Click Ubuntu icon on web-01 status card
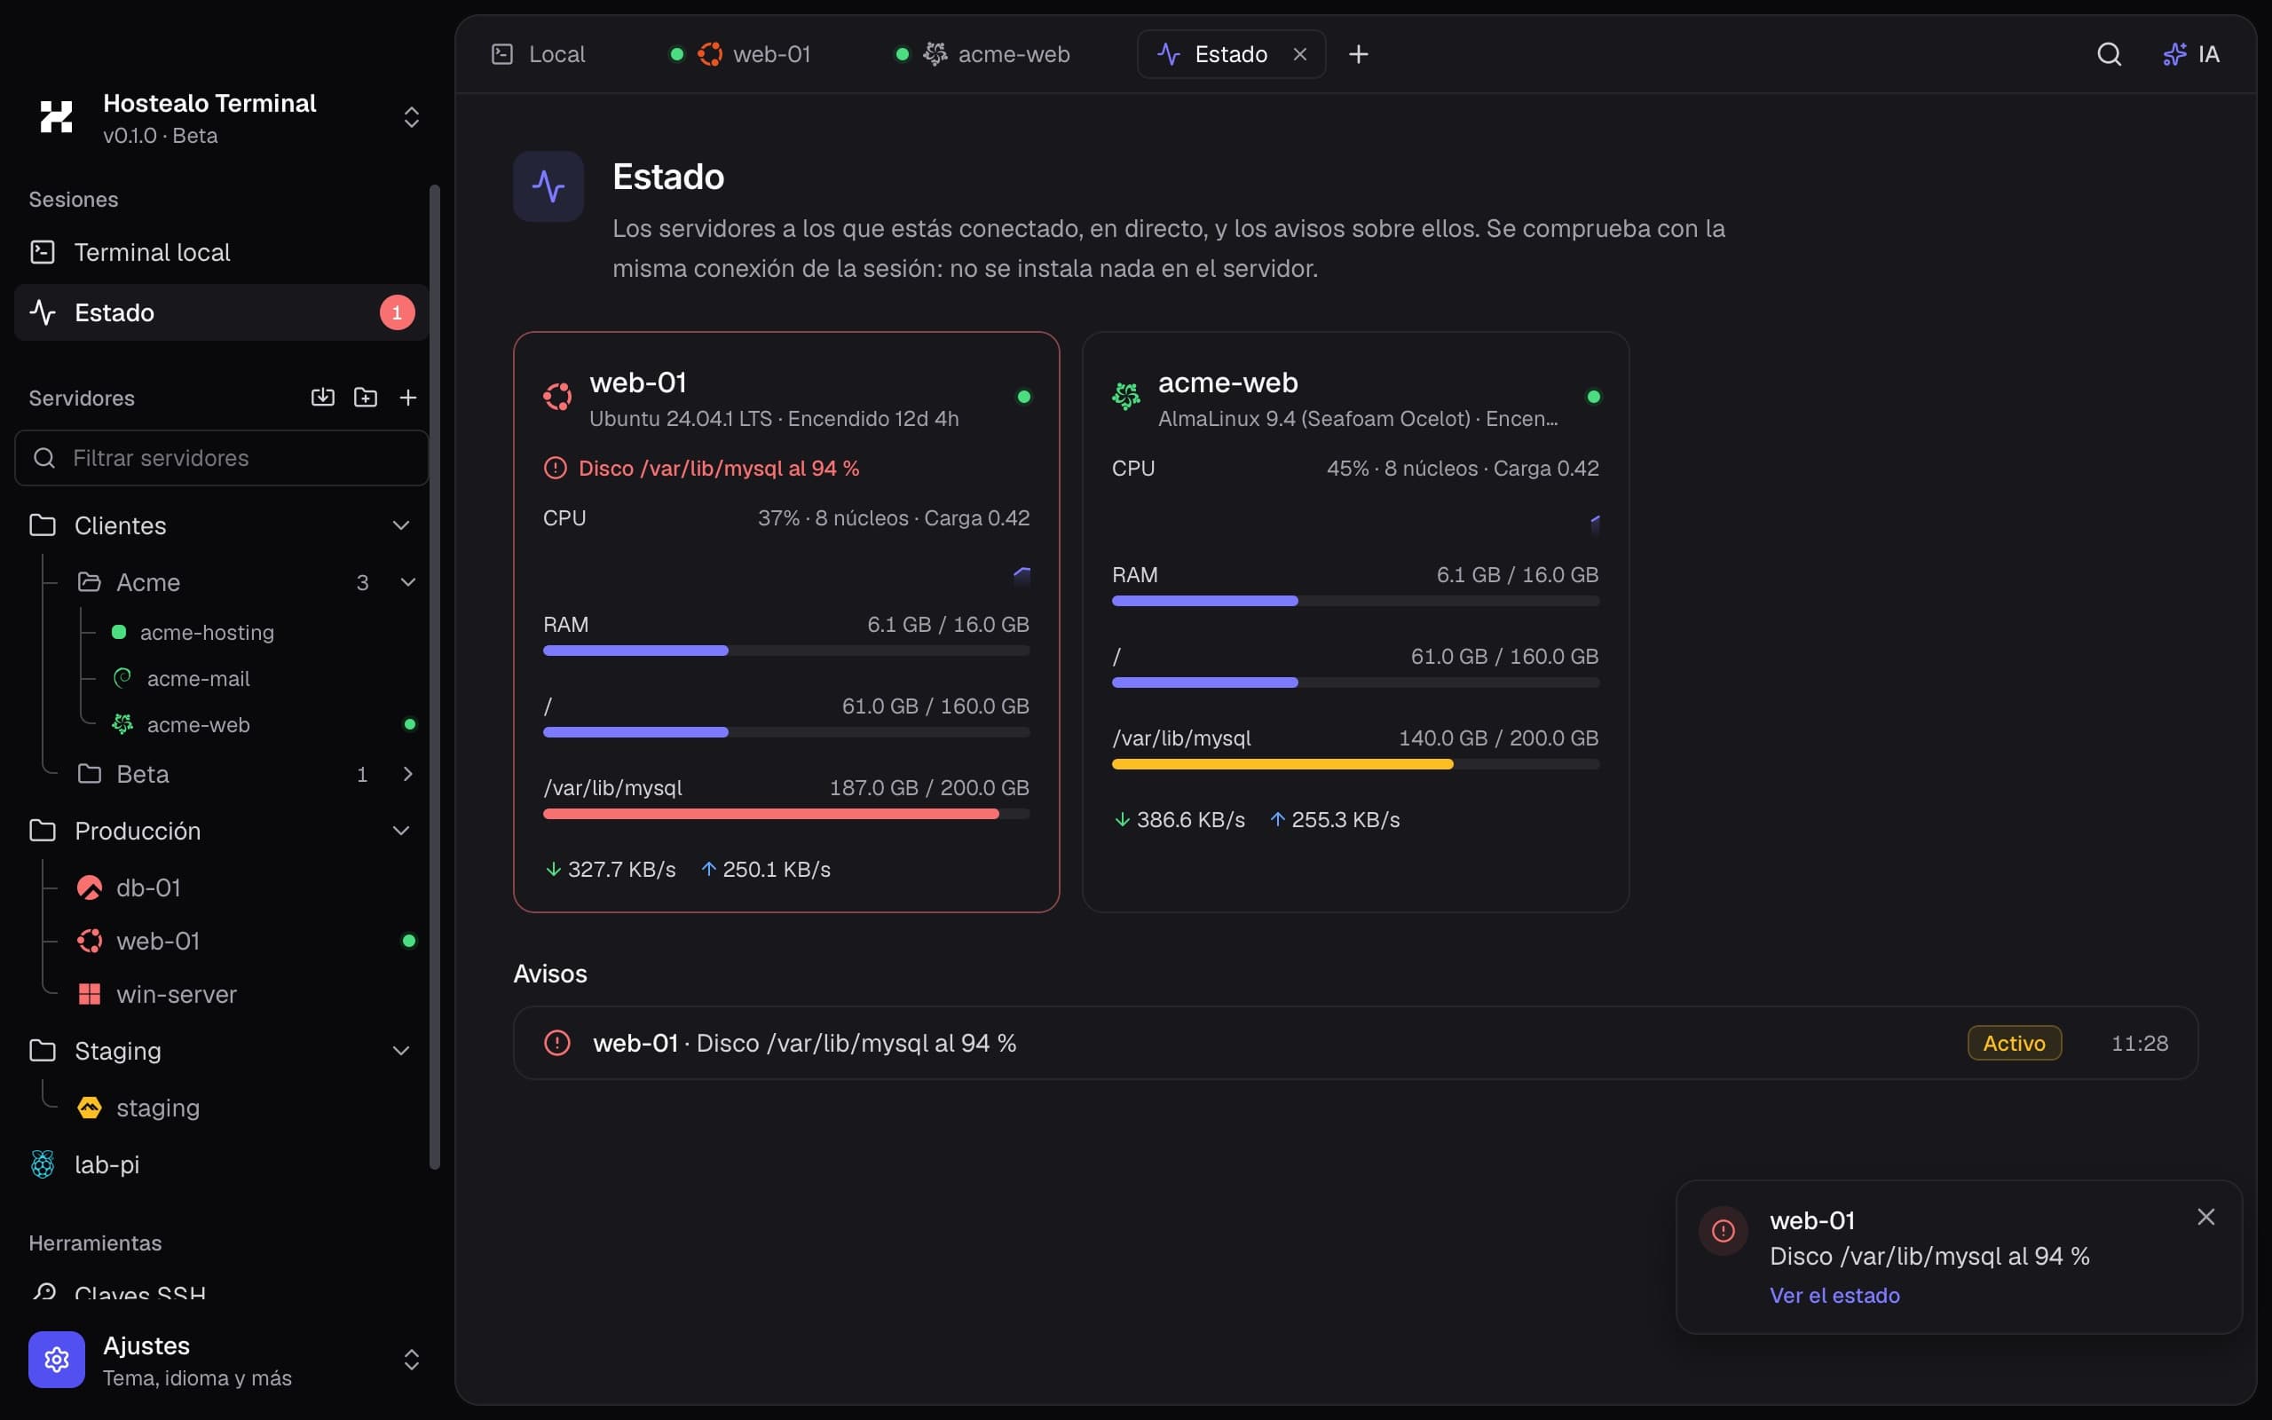Viewport: 2272px width, 1420px height. pos(556,397)
